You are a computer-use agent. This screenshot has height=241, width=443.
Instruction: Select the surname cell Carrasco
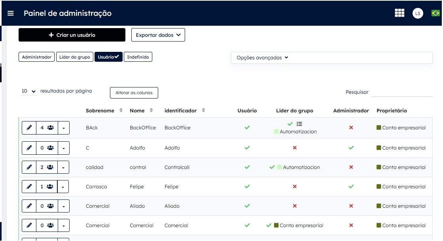point(97,186)
